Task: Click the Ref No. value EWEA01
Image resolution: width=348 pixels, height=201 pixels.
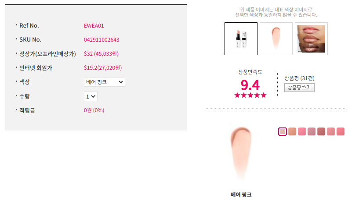Action: point(94,26)
